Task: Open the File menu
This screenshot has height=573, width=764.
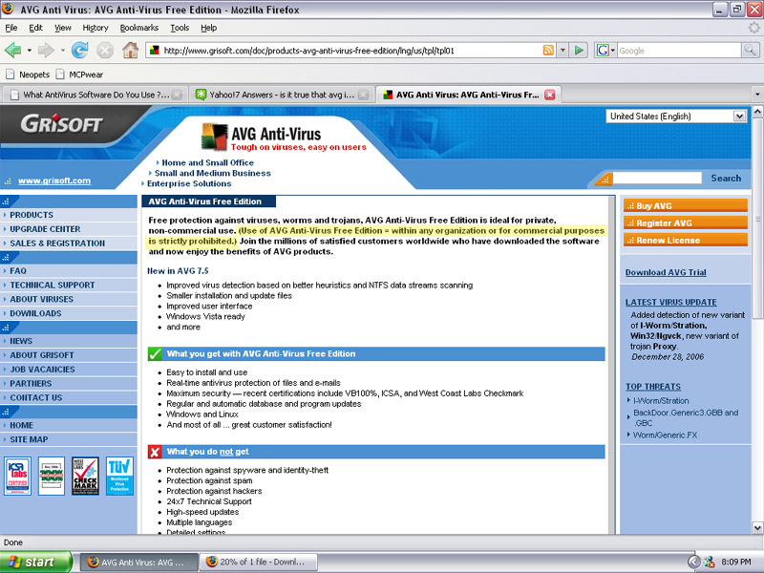Action: tap(11, 28)
